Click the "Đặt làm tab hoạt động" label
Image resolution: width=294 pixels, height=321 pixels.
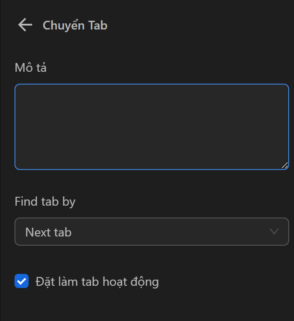click(97, 281)
